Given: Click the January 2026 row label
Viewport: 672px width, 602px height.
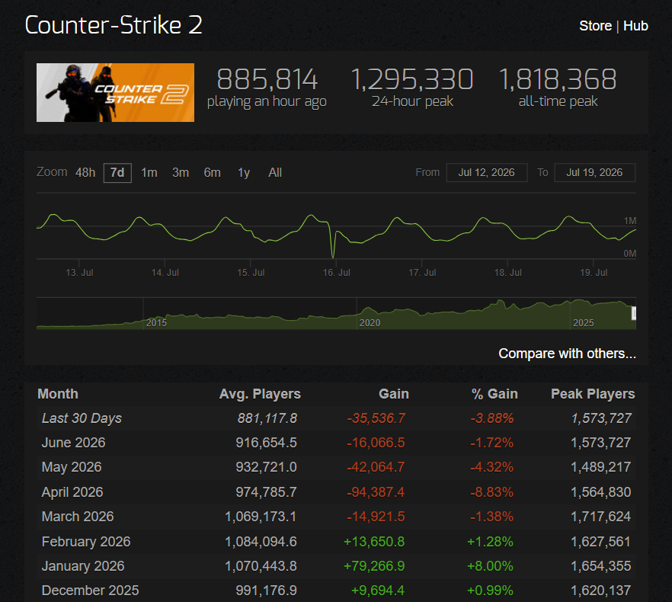Looking at the screenshot, I should (83, 566).
